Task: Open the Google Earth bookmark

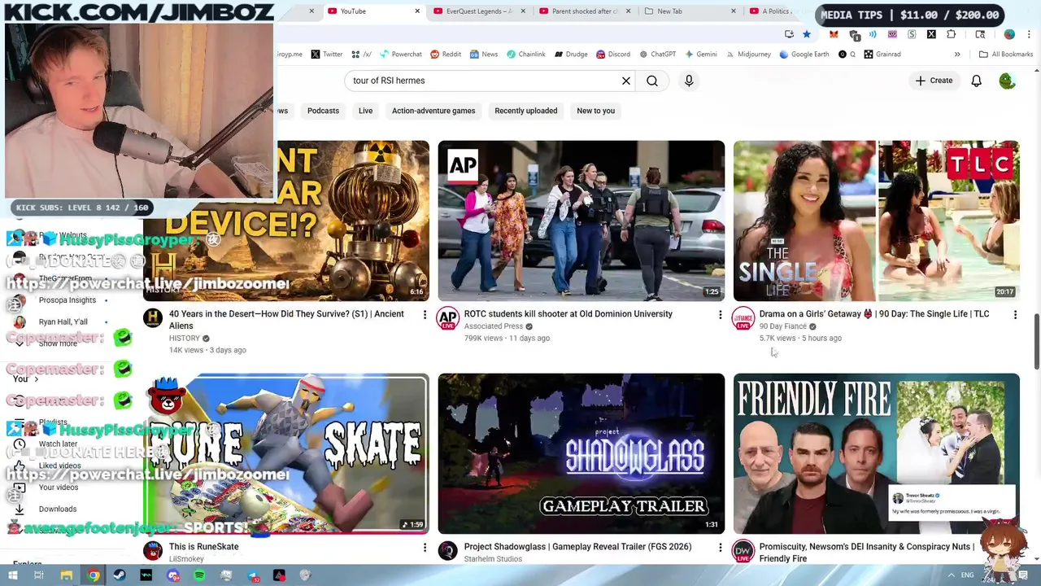Action: (x=804, y=55)
